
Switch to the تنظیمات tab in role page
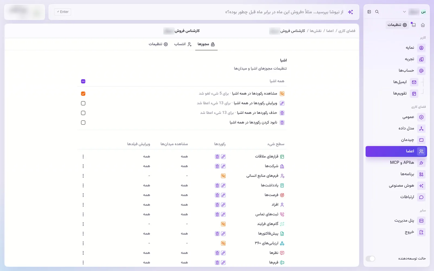(x=158, y=44)
